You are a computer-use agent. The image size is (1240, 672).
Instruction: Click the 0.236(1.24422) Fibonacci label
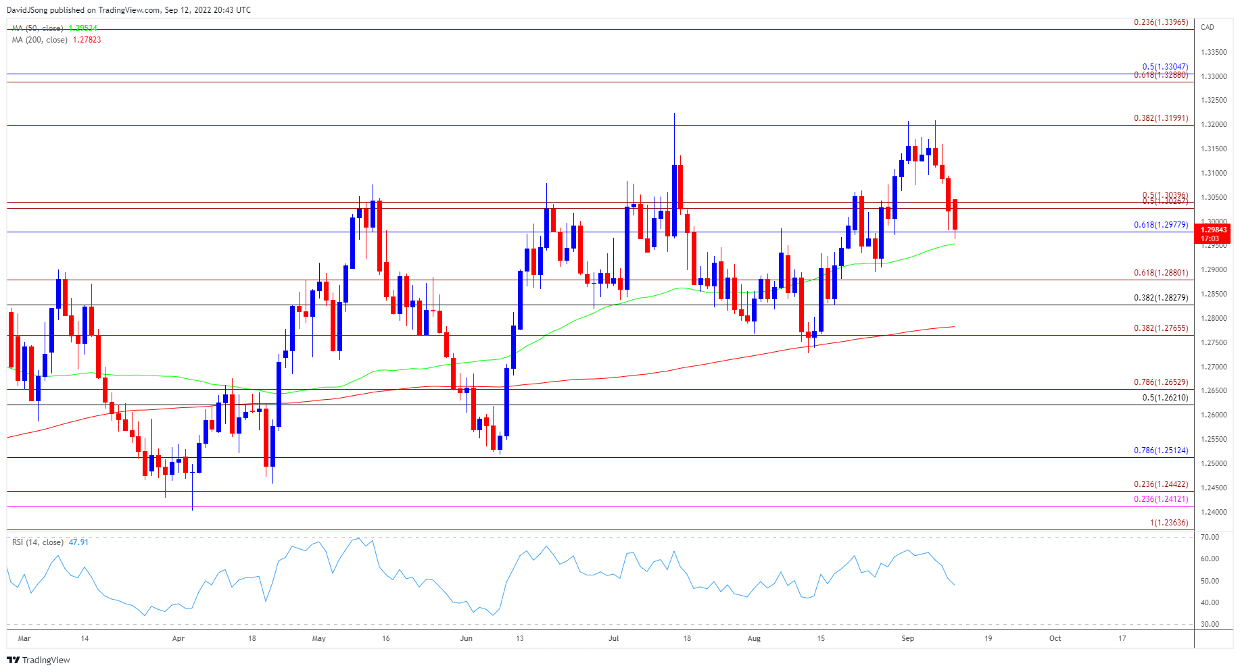[x=1161, y=484]
